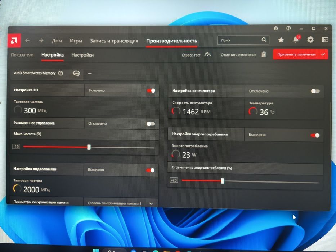The width and height of the screenshot is (336, 252).
Task: Turn off Настройка видеопамяти toggle
Action: [151, 170]
